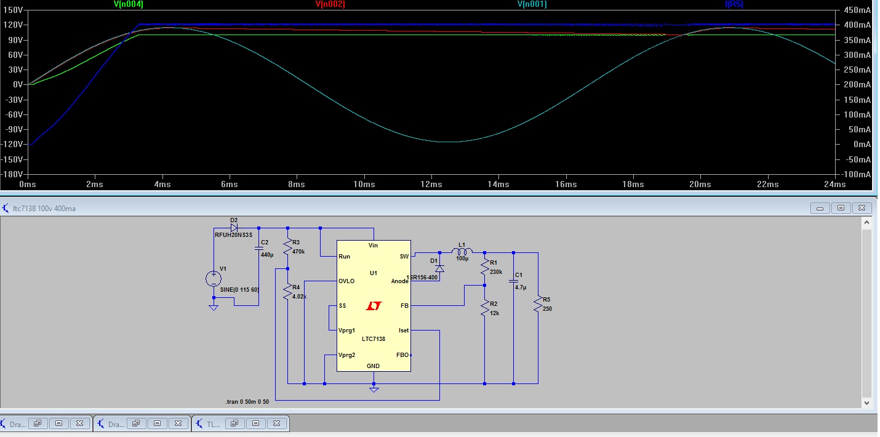Click the C2 capacitor symbol
This screenshot has width=880, height=437.
[258, 248]
